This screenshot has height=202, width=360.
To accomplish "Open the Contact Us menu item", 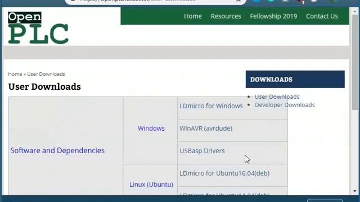I will click(322, 16).
